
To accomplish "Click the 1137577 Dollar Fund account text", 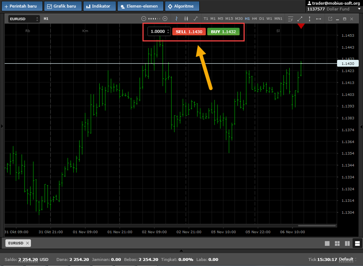I will tap(328, 9).
